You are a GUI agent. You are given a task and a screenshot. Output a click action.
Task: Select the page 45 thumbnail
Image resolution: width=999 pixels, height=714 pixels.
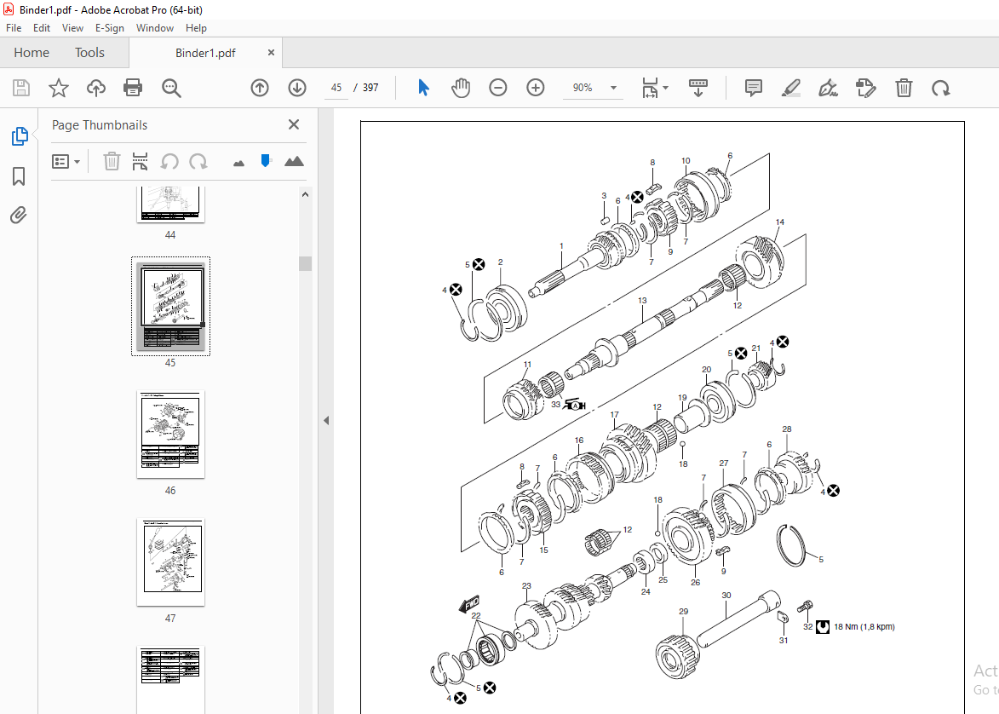[170, 307]
